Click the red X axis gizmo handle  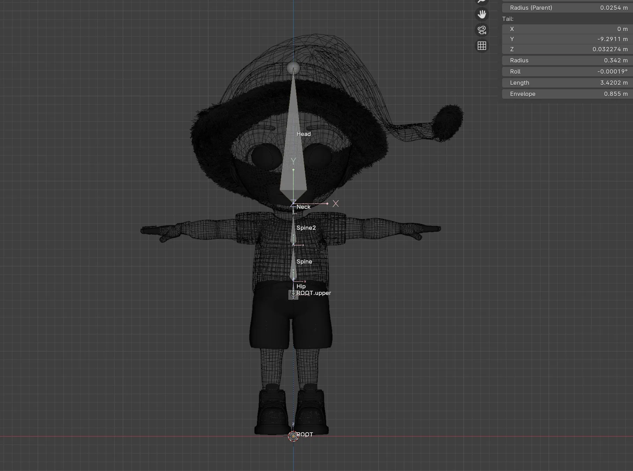point(335,204)
